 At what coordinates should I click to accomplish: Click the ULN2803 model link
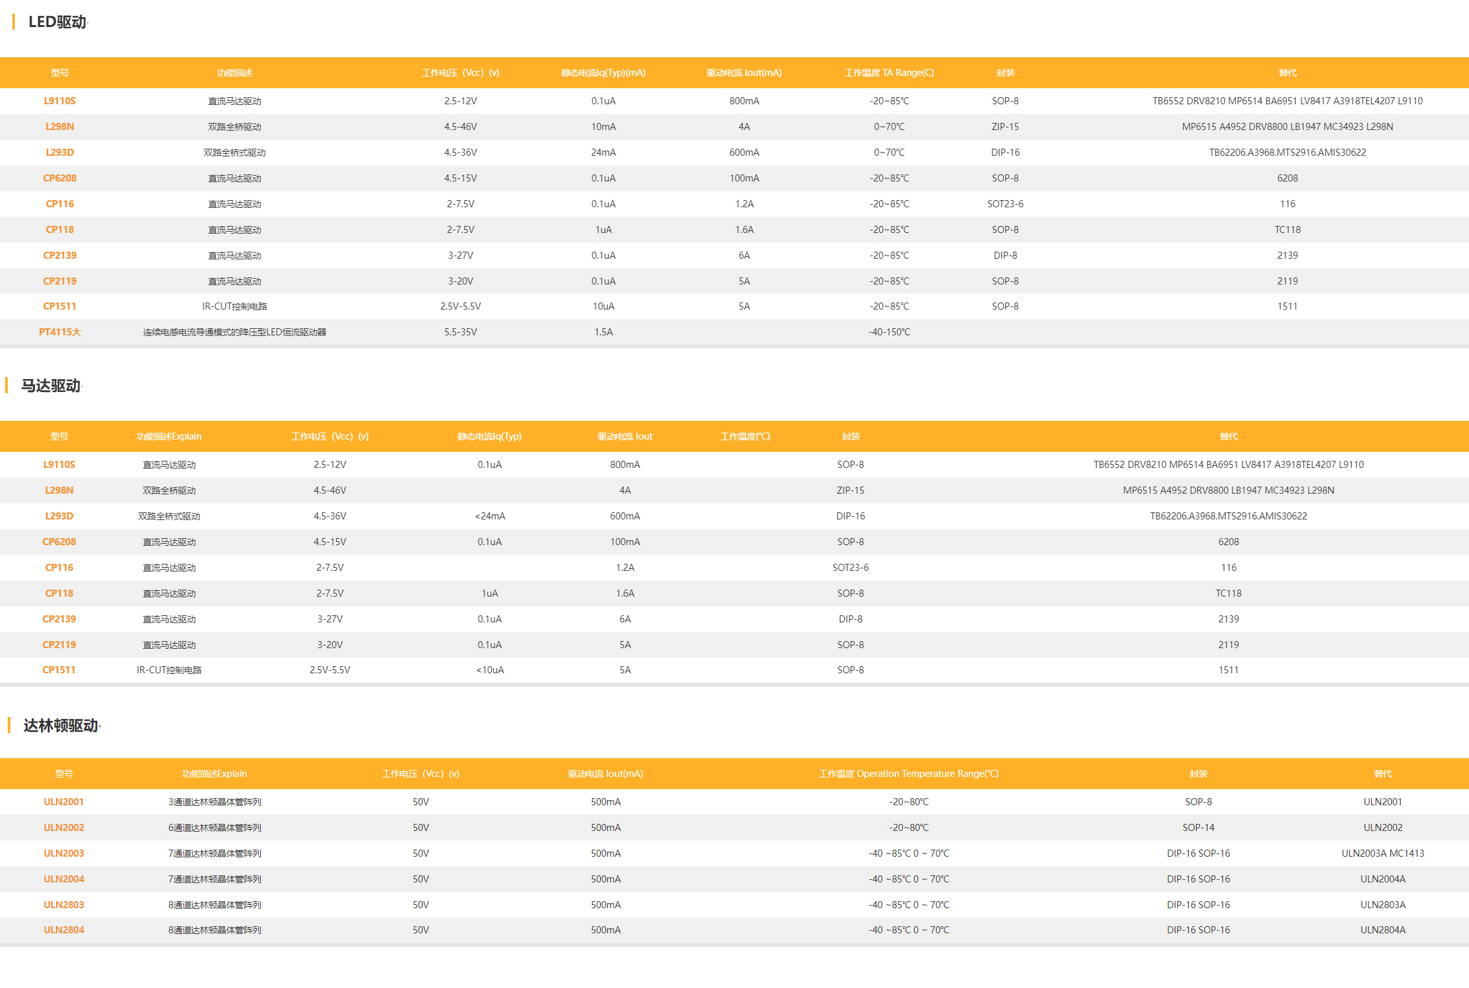[64, 905]
